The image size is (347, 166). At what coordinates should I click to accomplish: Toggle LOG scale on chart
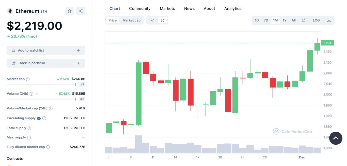click(316, 20)
